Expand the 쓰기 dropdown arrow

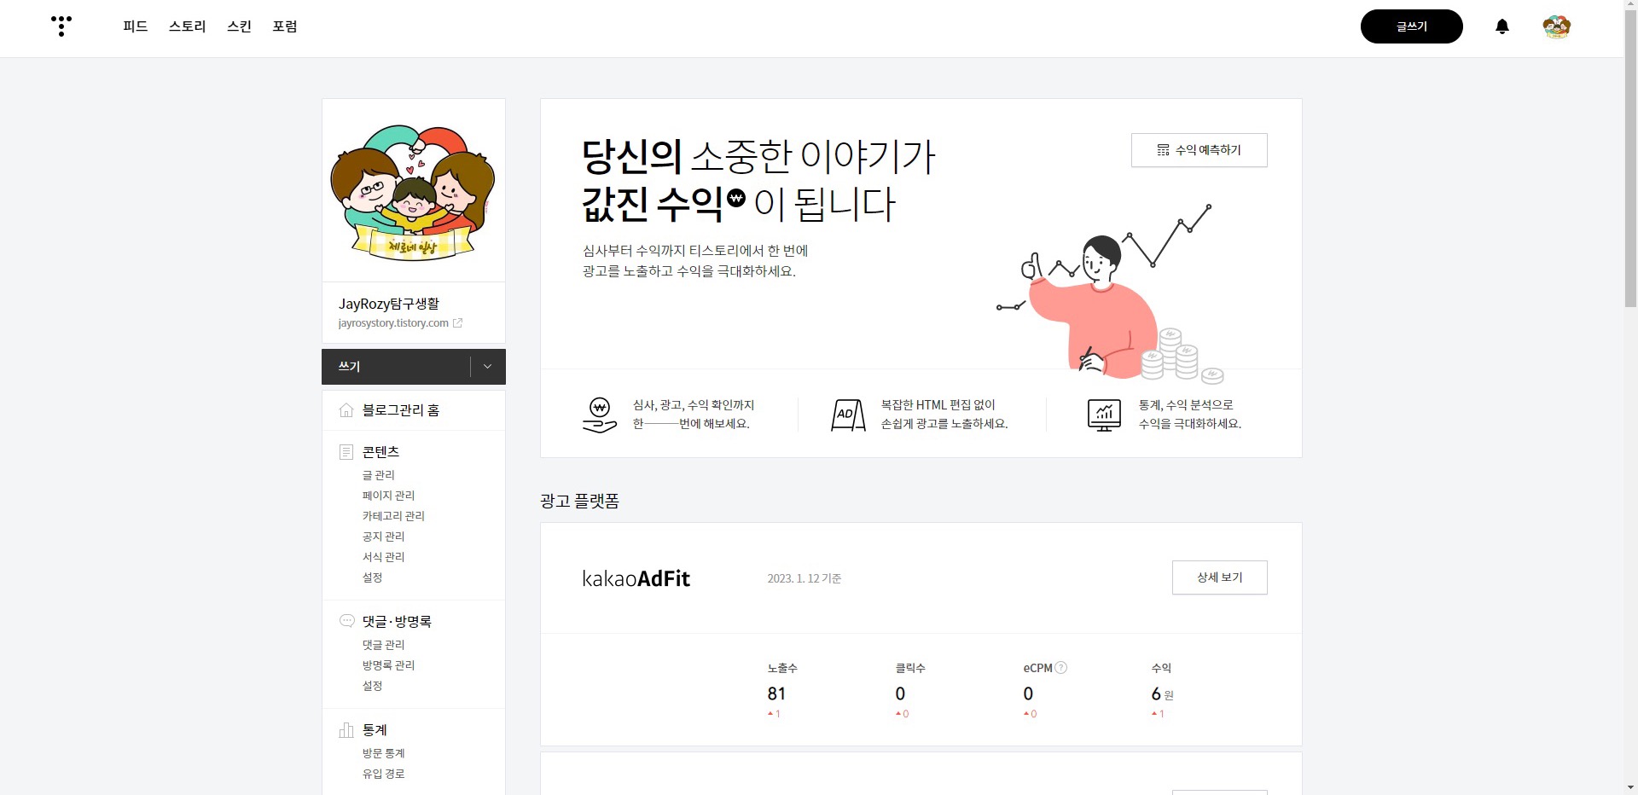point(487,367)
